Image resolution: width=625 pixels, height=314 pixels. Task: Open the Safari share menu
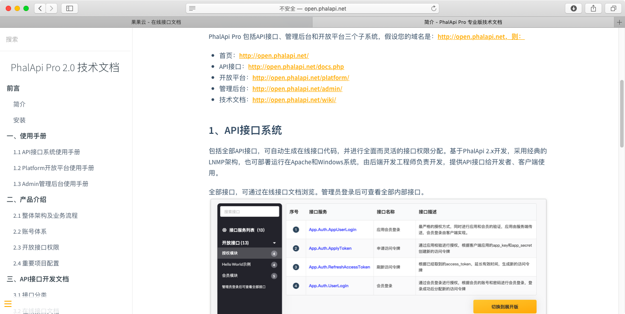pos(593,8)
